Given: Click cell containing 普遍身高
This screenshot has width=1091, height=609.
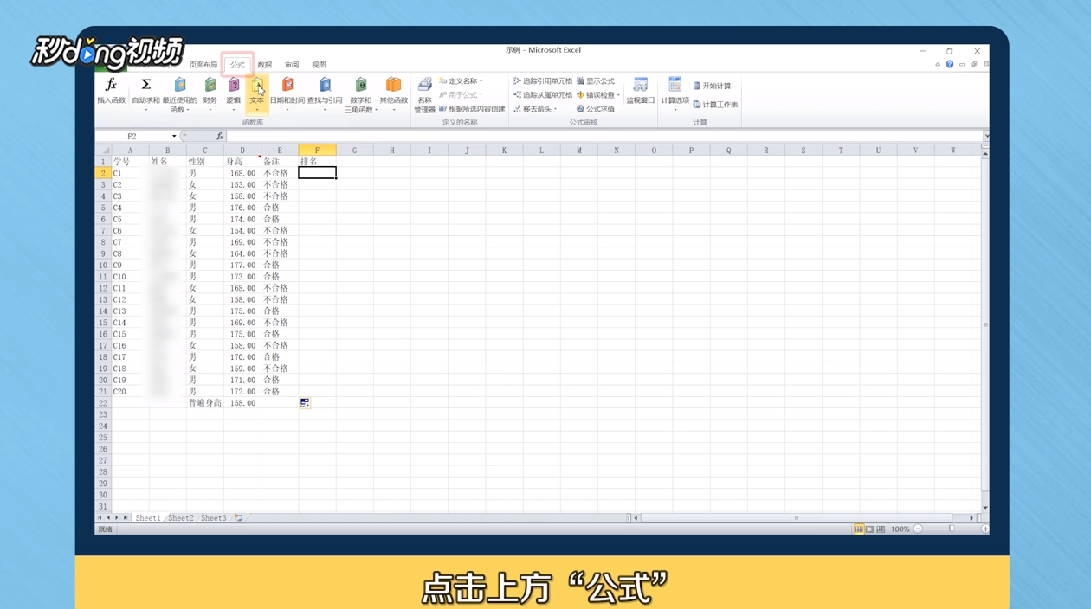Looking at the screenshot, I should tap(205, 403).
